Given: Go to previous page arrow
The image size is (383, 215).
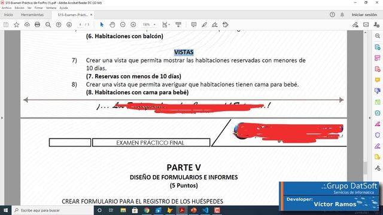Looking at the screenshot, I should tap(59, 24).
